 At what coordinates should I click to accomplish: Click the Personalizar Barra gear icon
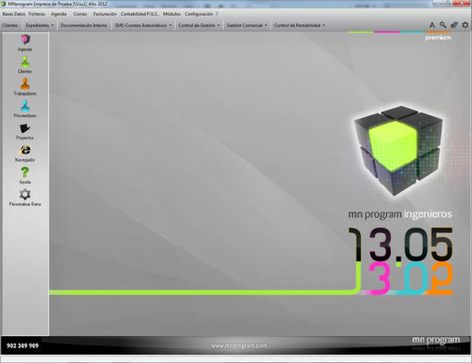point(25,194)
